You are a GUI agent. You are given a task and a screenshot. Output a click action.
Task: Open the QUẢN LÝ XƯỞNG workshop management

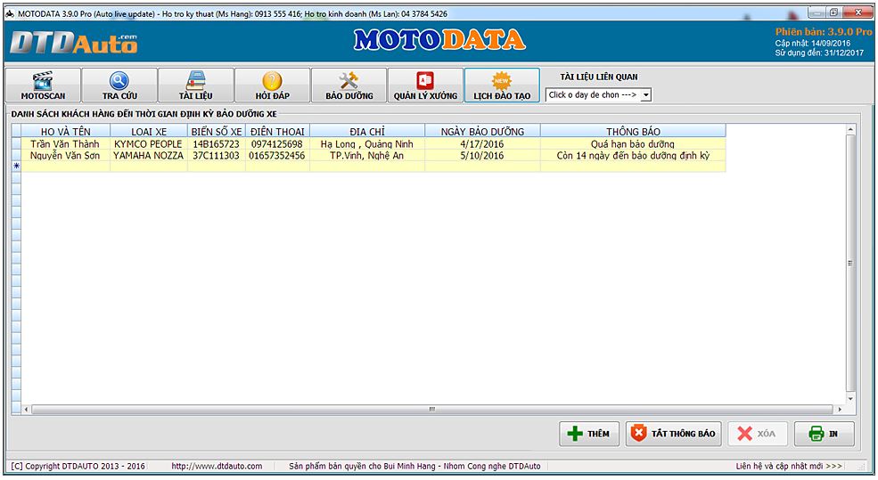tap(425, 85)
